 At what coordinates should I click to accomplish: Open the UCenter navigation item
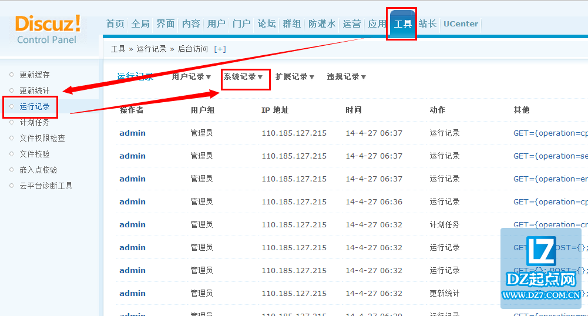[461, 24]
